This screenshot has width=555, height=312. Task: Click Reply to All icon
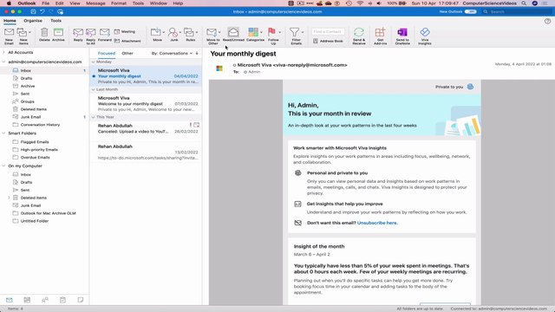tap(90, 36)
